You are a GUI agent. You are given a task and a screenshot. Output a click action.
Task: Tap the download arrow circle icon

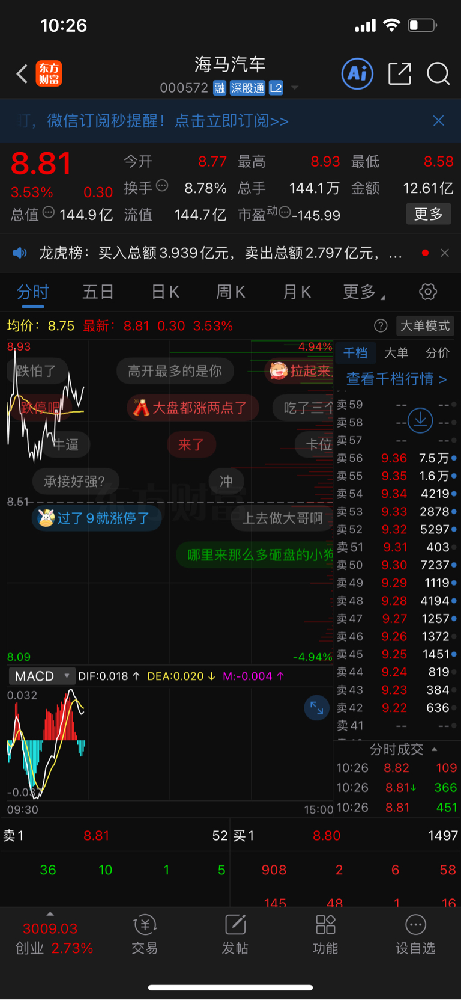click(x=420, y=420)
